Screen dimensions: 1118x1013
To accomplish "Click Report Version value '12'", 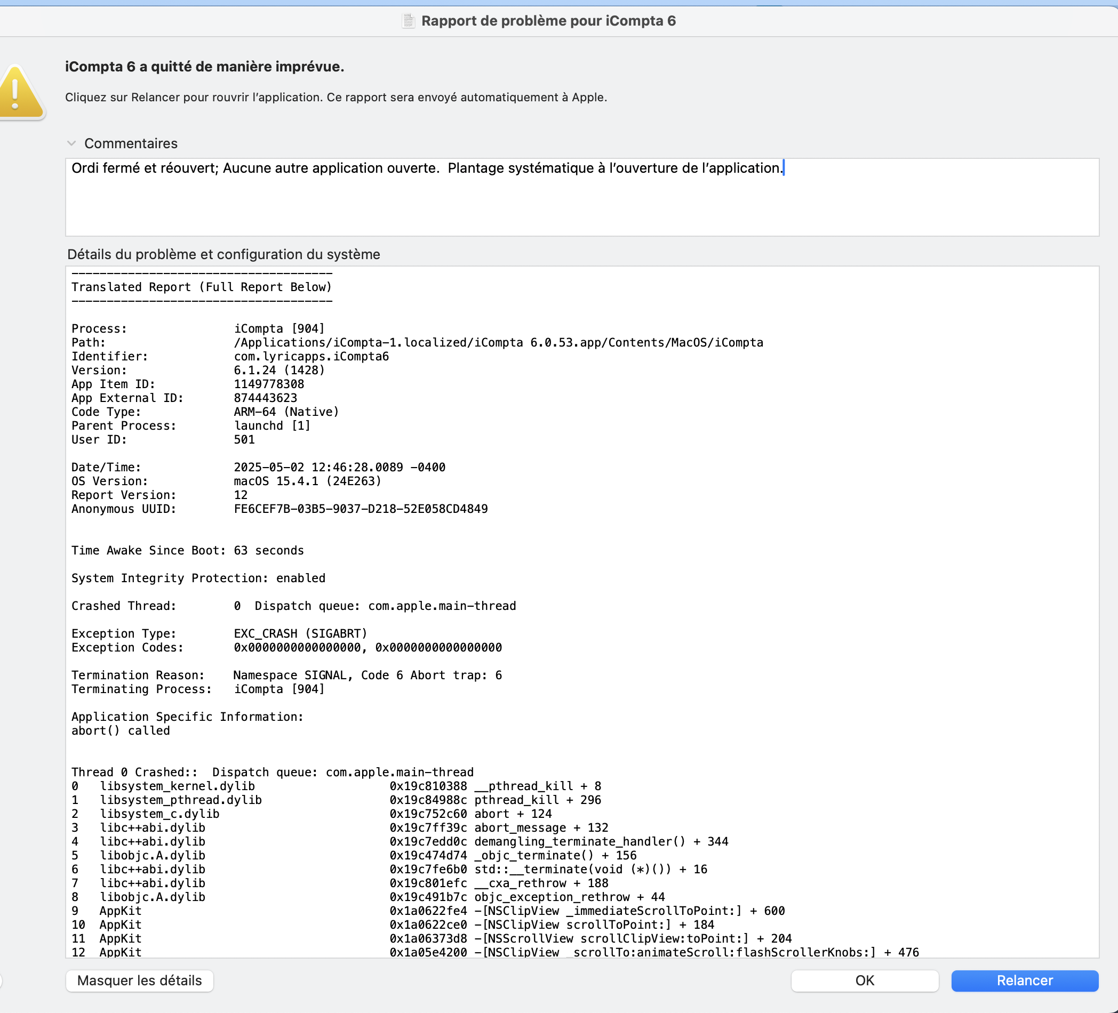I will [x=241, y=495].
